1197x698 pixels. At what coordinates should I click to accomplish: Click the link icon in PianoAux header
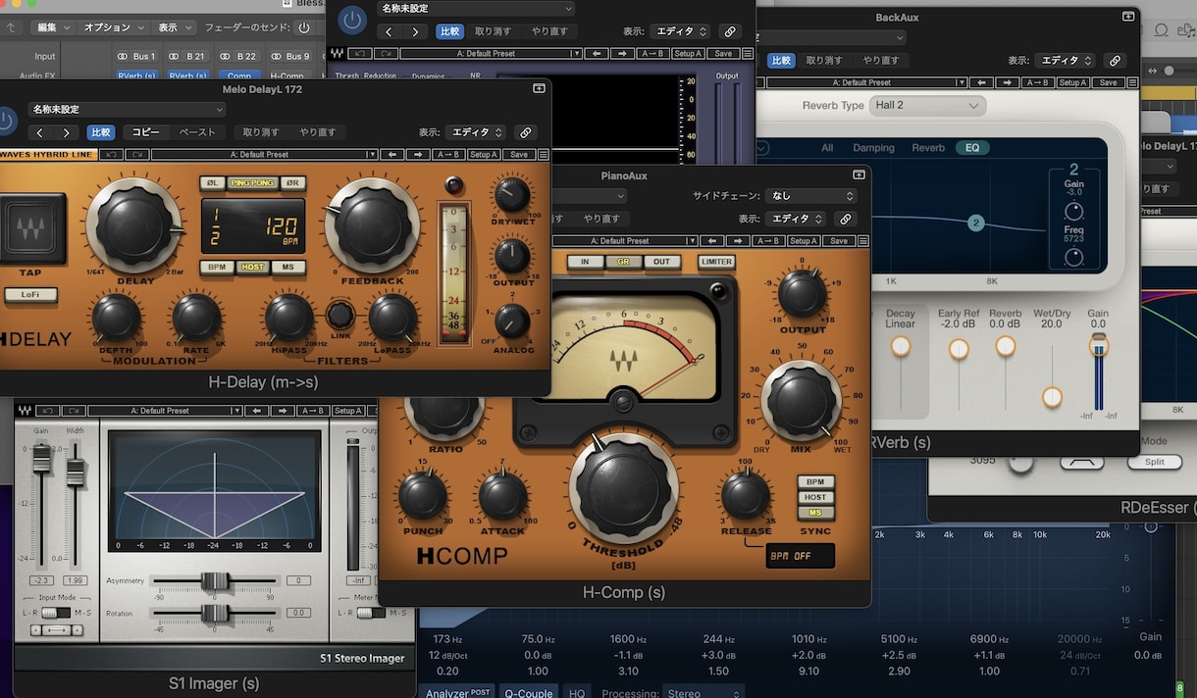tap(845, 219)
